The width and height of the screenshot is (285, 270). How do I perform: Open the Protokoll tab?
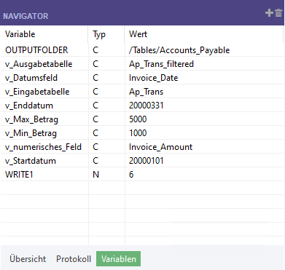(x=74, y=259)
